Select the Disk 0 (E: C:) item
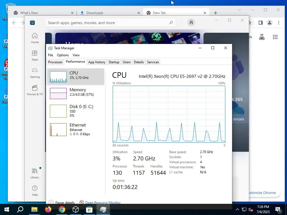287x215 pixels. click(76, 111)
